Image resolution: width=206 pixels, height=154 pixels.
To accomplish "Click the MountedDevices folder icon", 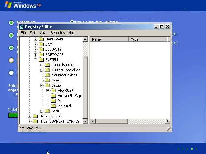I will pos(48,75).
